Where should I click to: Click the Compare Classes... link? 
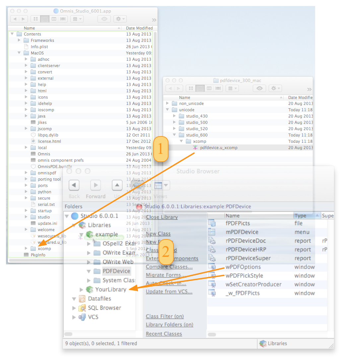point(169,267)
